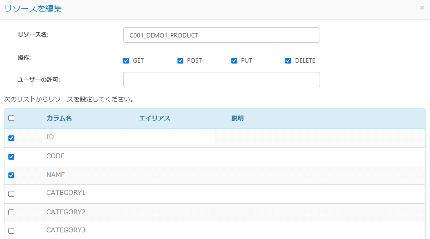
Task: Check the CATEGORY2 column checkbox
Action: (x=11, y=212)
